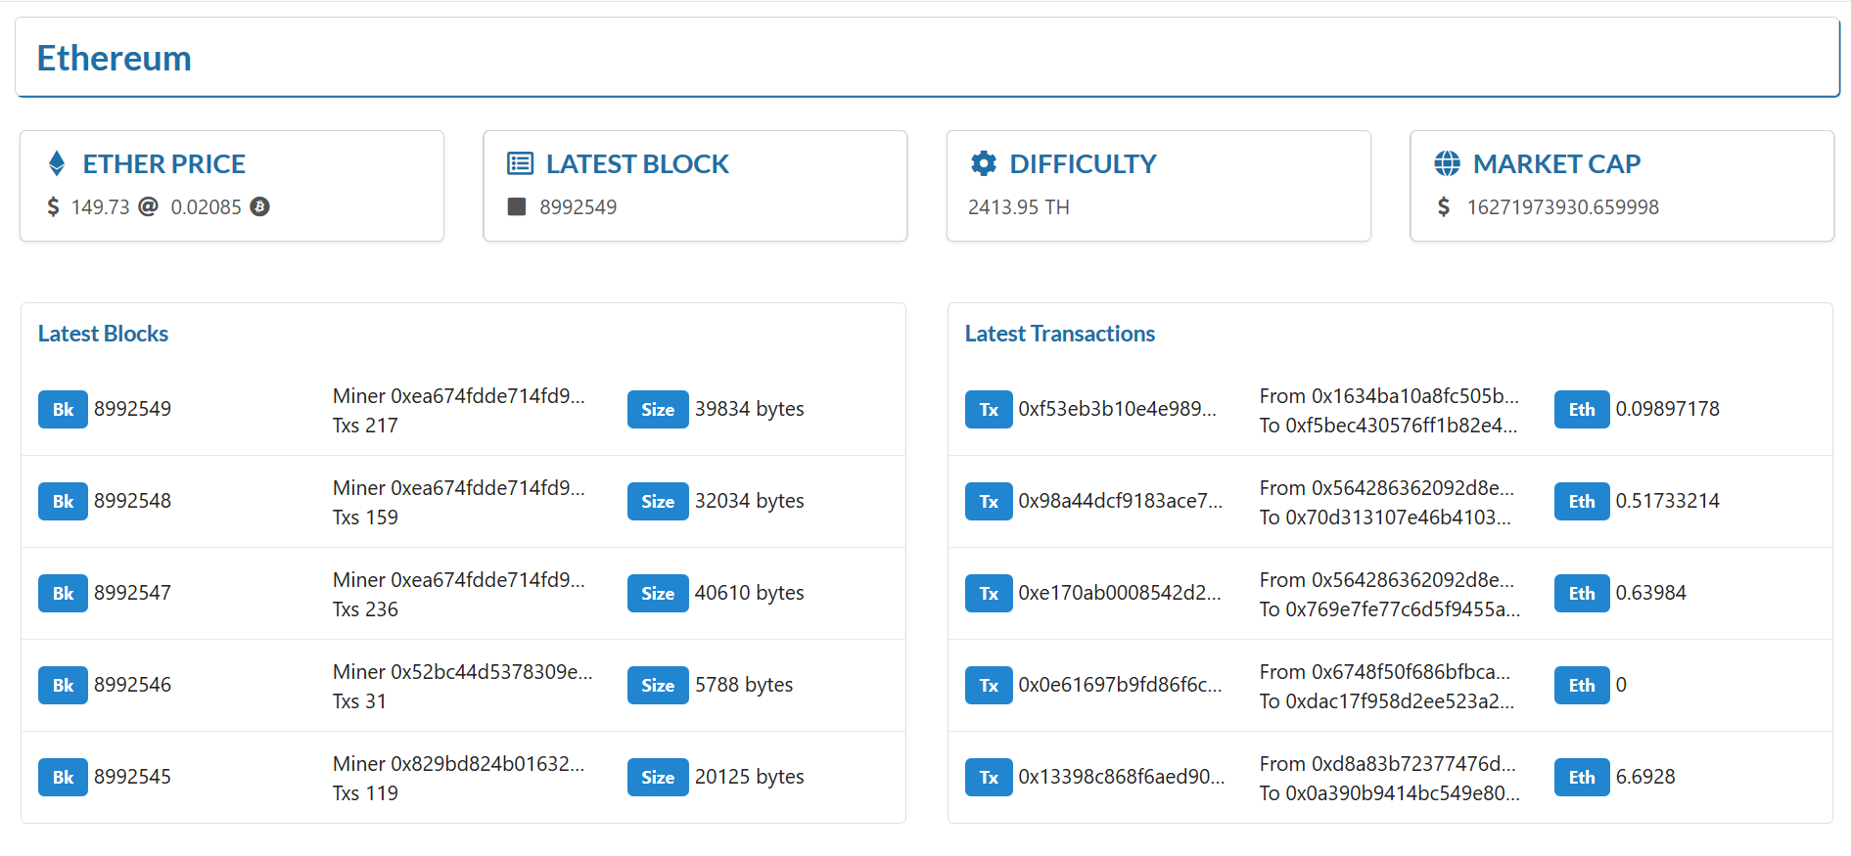
Task: Open sender 0x6748f50f686bfbca... address
Action: tap(1411, 672)
